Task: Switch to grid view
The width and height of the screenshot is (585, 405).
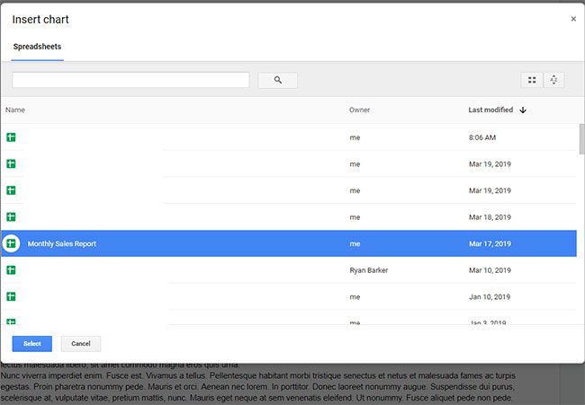Action: pos(532,80)
